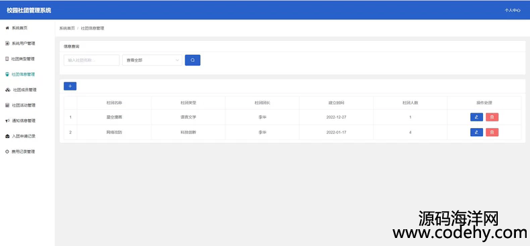
Task: Click the 操作处理 column header
Action: [484, 103]
